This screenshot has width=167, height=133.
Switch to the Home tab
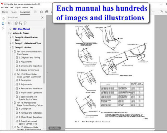(5, 12)
